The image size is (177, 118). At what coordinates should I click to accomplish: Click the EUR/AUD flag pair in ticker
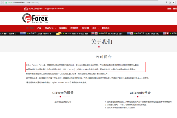point(23,33)
